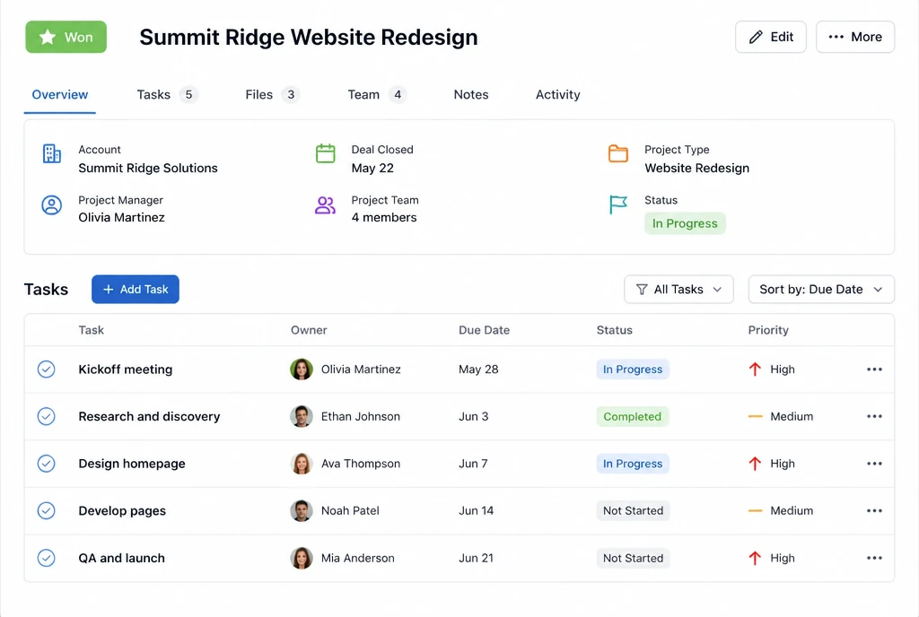The width and height of the screenshot is (919, 617).
Task: Open the Sort by Due Date dropdown
Action: (x=821, y=289)
